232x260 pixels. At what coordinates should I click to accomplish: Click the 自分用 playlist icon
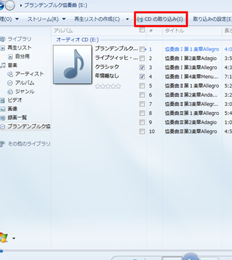click(10, 56)
